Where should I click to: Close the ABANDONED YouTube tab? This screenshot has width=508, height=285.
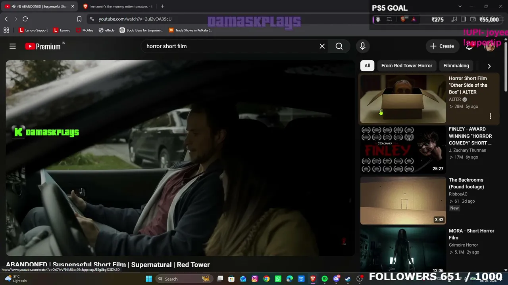click(x=73, y=6)
